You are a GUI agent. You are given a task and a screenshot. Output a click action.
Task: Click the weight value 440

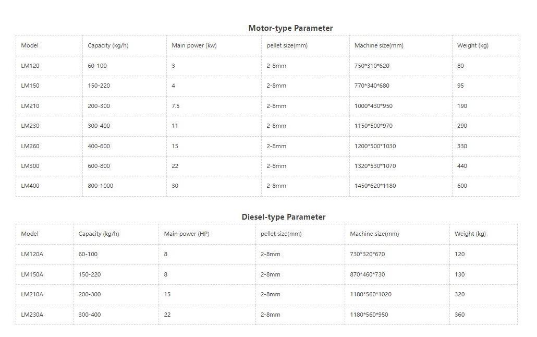(x=462, y=166)
